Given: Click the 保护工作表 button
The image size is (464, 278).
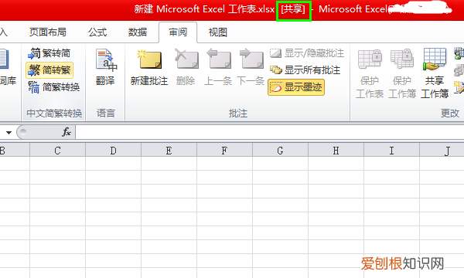Looking at the screenshot, I should 370,73.
